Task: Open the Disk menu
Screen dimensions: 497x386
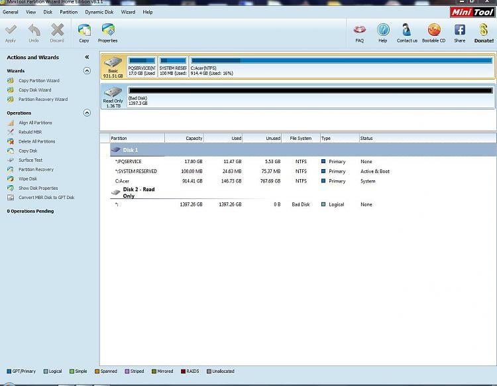Action: click(48, 12)
